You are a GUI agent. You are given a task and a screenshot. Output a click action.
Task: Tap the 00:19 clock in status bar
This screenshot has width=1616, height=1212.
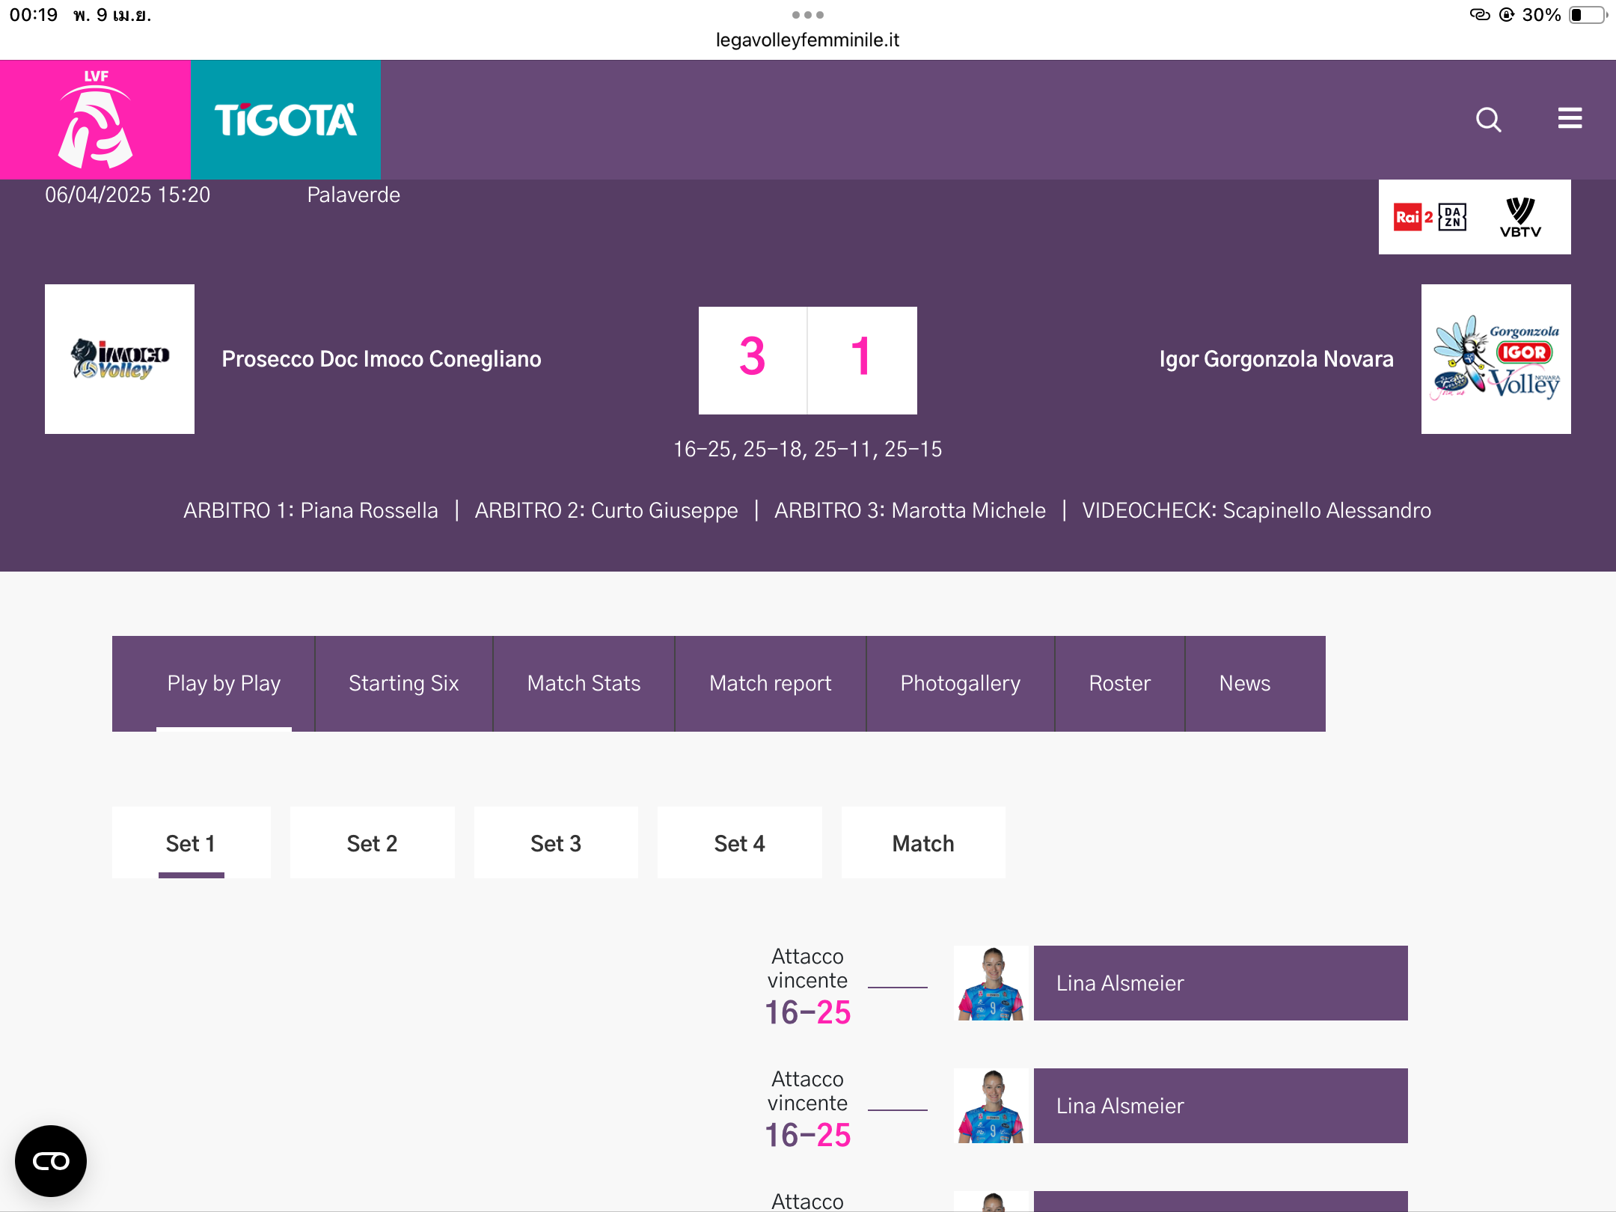(x=34, y=15)
